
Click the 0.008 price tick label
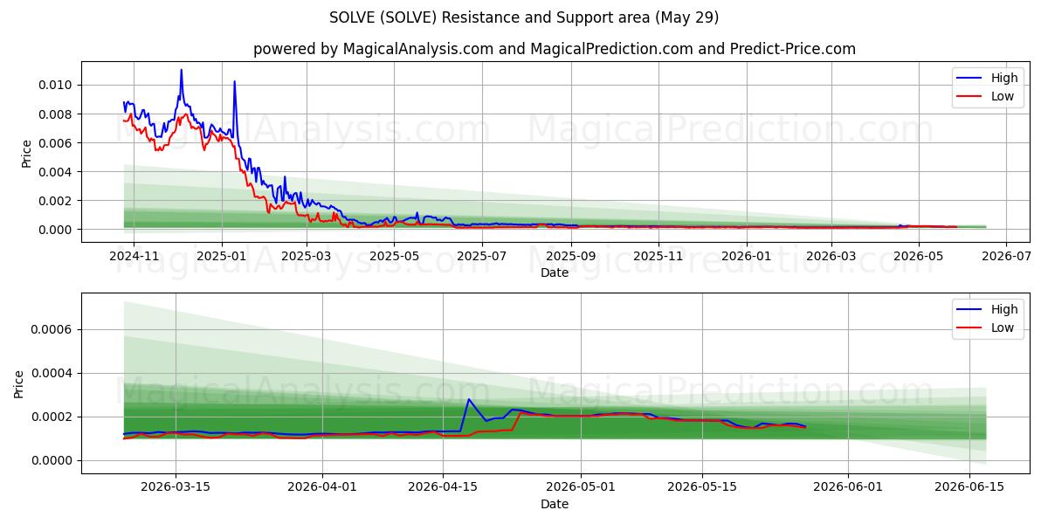click(58, 114)
